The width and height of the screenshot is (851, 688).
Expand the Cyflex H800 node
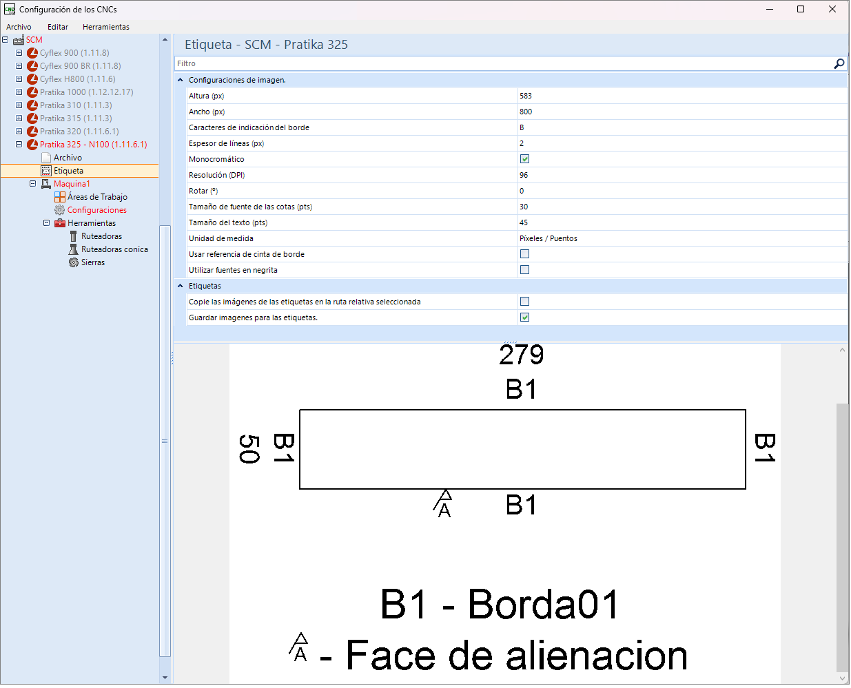pos(19,79)
